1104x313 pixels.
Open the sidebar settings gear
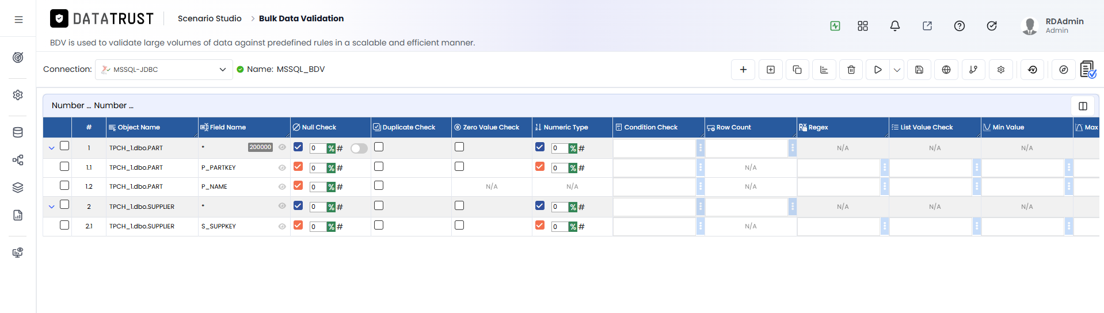pyautogui.click(x=18, y=95)
